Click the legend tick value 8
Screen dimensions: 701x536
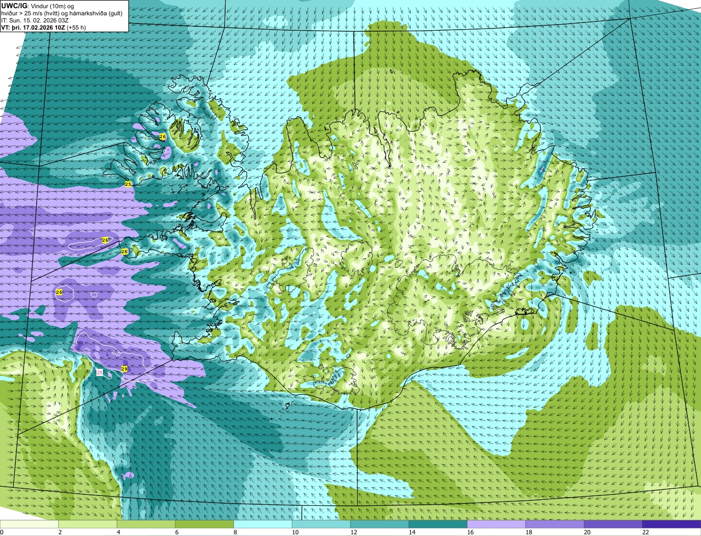pos(235,532)
